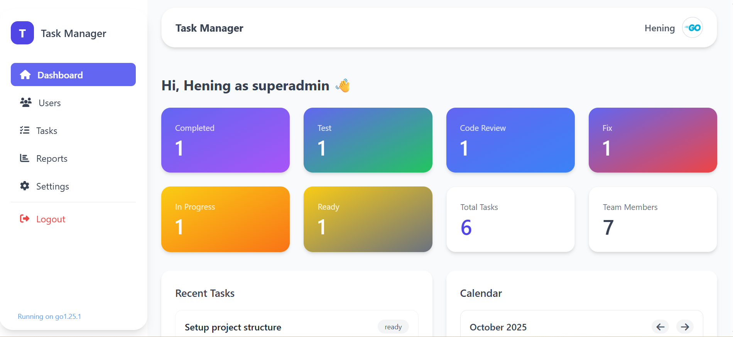Screen dimensions: 733x337
Task: Advance calendar to next month
Action: click(x=685, y=327)
